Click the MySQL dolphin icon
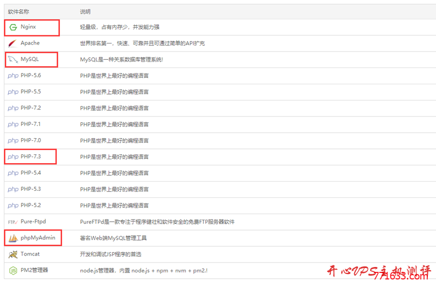 [13, 59]
